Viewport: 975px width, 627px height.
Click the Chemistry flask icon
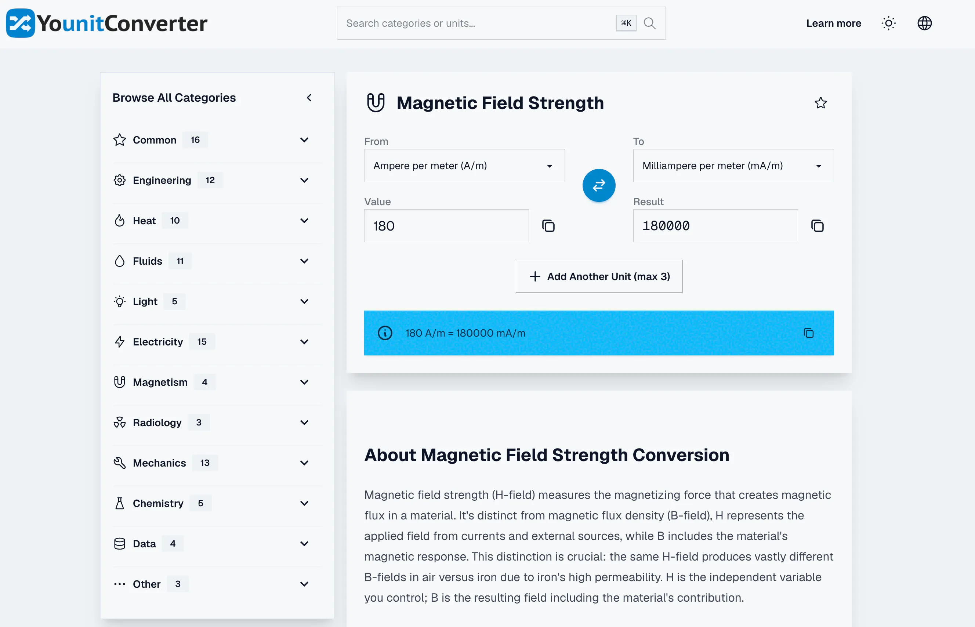120,503
